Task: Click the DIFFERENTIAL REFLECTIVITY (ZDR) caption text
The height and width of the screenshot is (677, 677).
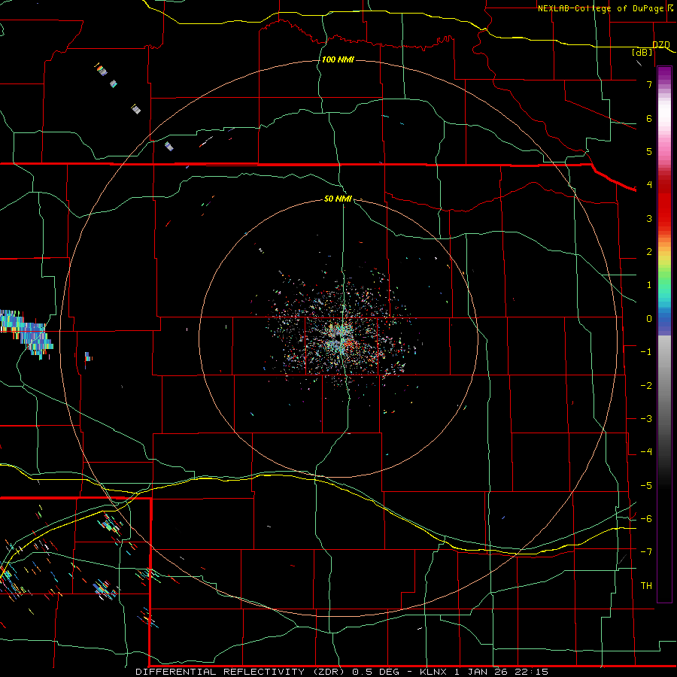Action: tap(240, 672)
